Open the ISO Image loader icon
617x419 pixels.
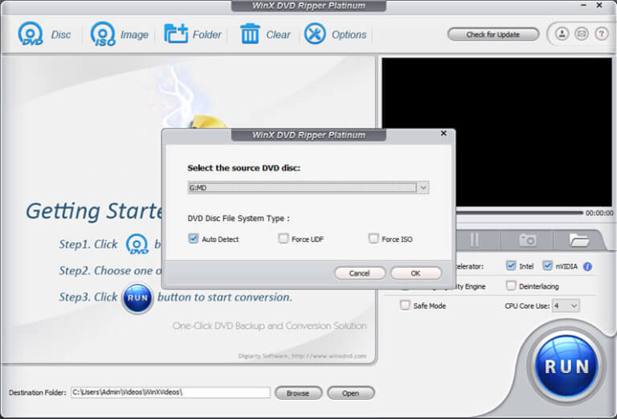tap(103, 34)
